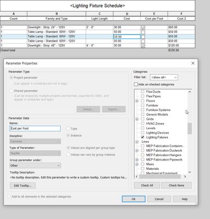Check the Furniture category box
210x219 pixels.
(x=143, y=105)
